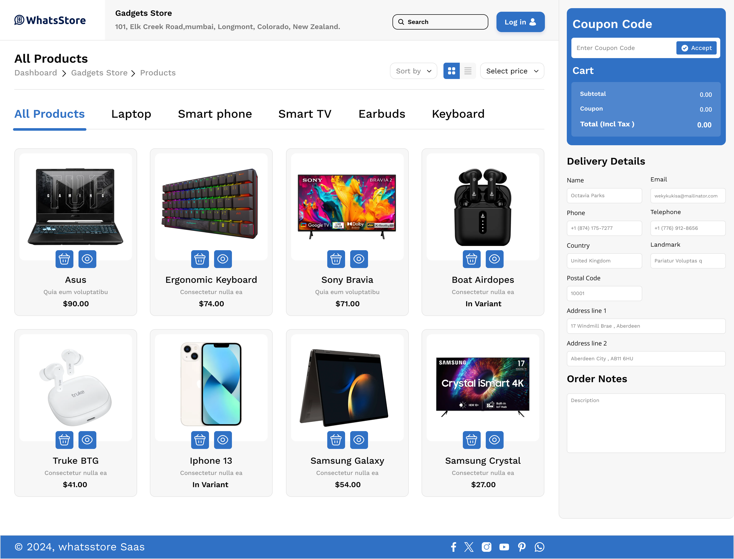Viewport: 734px width, 559px height.
Task: Expand the Select price dropdown
Action: pos(512,71)
